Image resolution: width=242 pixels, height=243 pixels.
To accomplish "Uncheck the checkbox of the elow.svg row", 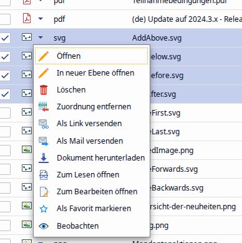I will (x=5, y=57).
